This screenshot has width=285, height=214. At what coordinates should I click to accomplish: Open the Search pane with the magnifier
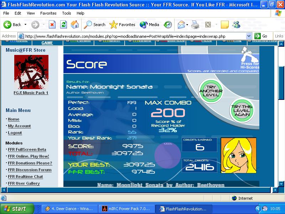(88, 25)
